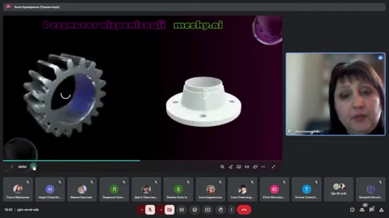
Task: Click the call time 15:32
Action: [9, 210]
